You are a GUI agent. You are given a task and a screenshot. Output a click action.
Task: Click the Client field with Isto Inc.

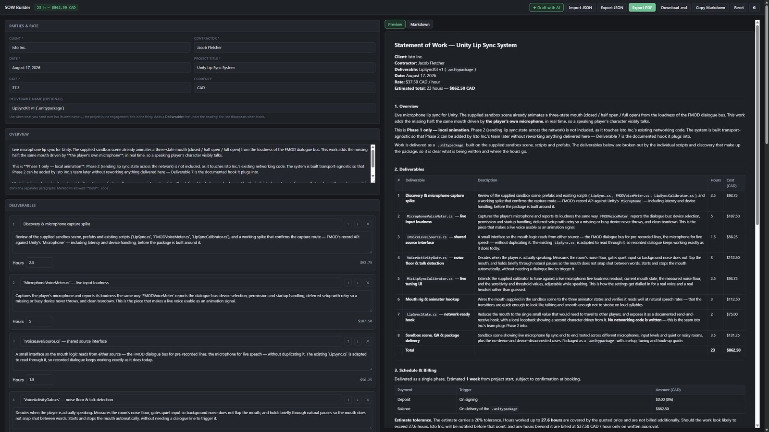click(99, 48)
